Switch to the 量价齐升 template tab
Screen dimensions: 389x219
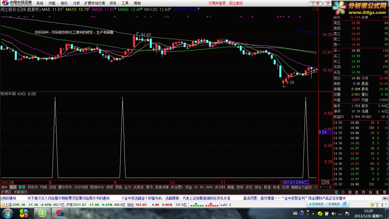coord(65,187)
